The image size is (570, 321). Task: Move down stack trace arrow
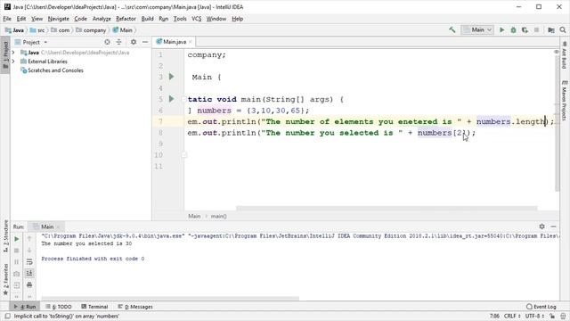point(29,251)
